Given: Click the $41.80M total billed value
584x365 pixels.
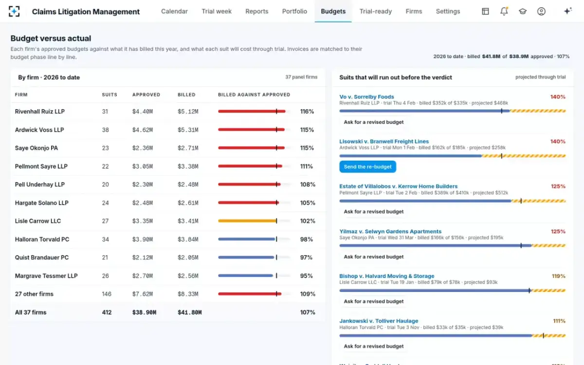Looking at the screenshot, I should [190, 312].
